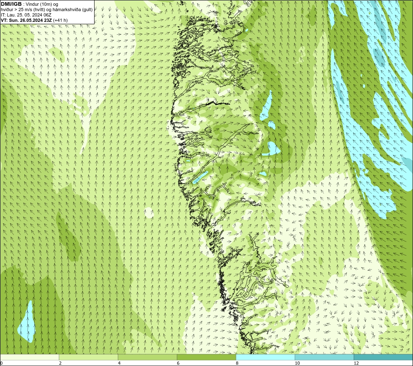413x366 pixels.
Task: Click the 'hviður > 25 m/s' legend line
Action: pyautogui.click(x=47, y=10)
